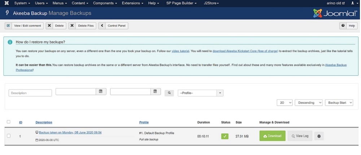The width and height of the screenshot is (361, 155).
Task: Open calendar picker for second date field
Action: (x=155, y=92)
